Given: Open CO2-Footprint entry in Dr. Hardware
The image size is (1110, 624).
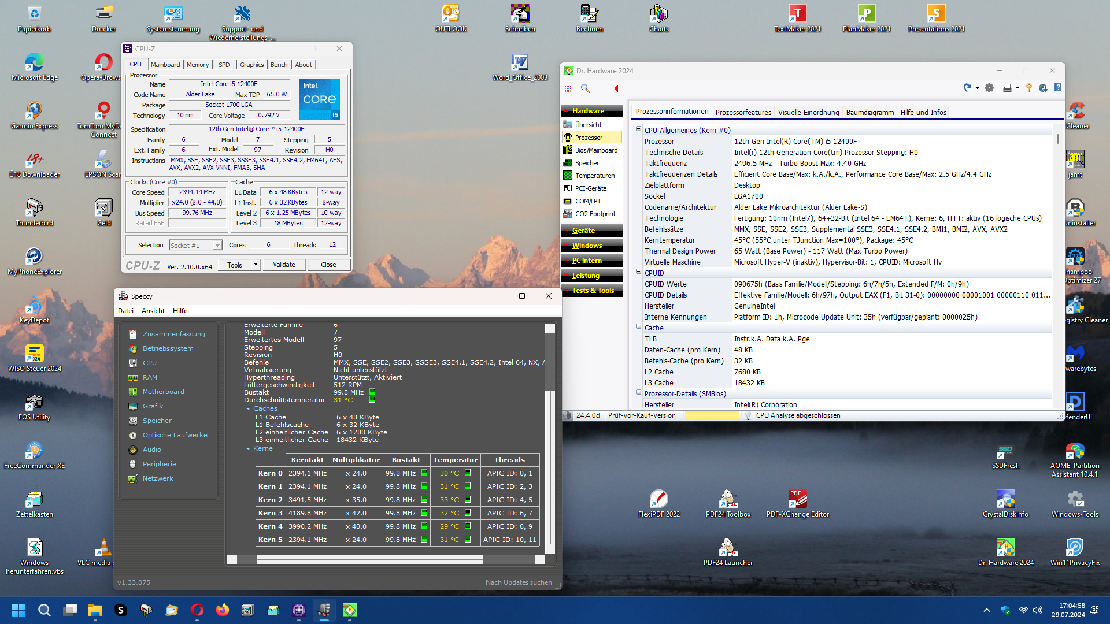Looking at the screenshot, I should click(595, 214).
